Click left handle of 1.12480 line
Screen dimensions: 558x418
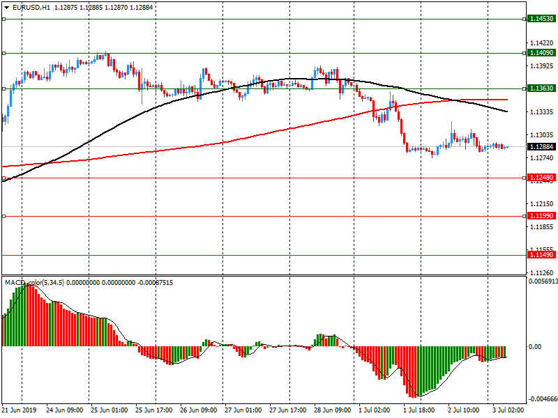pos(4,178)
